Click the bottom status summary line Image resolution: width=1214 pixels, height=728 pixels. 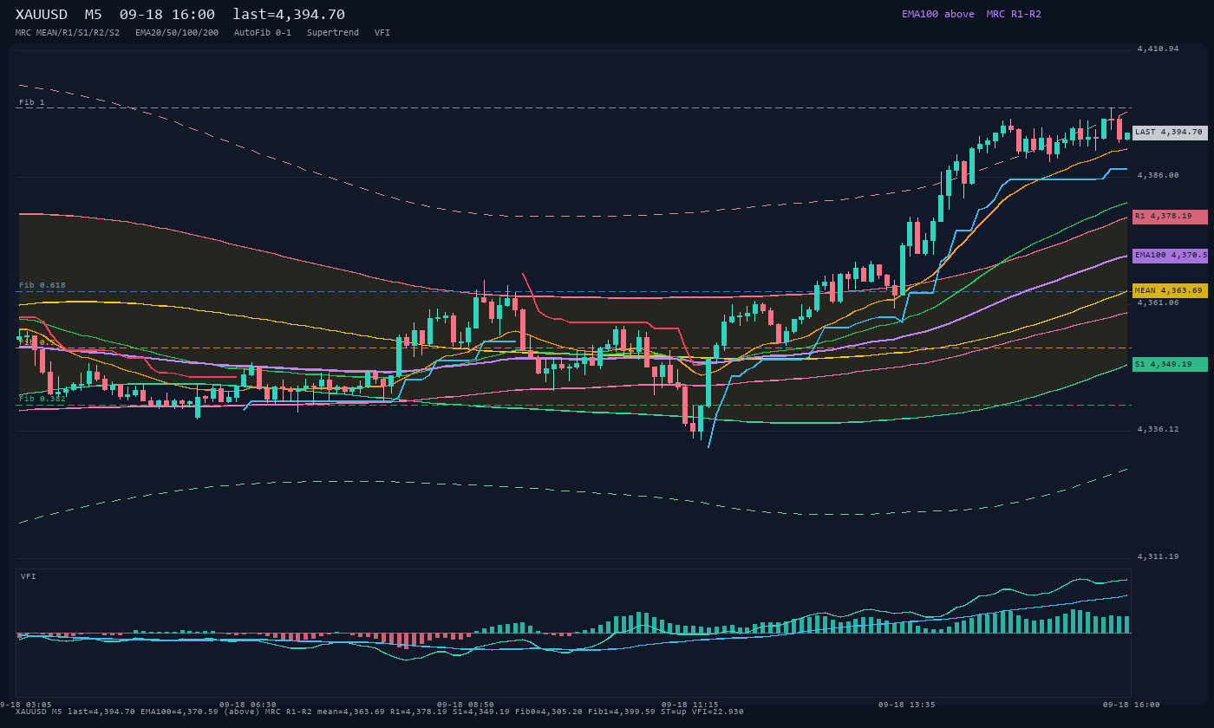(380, 712)
